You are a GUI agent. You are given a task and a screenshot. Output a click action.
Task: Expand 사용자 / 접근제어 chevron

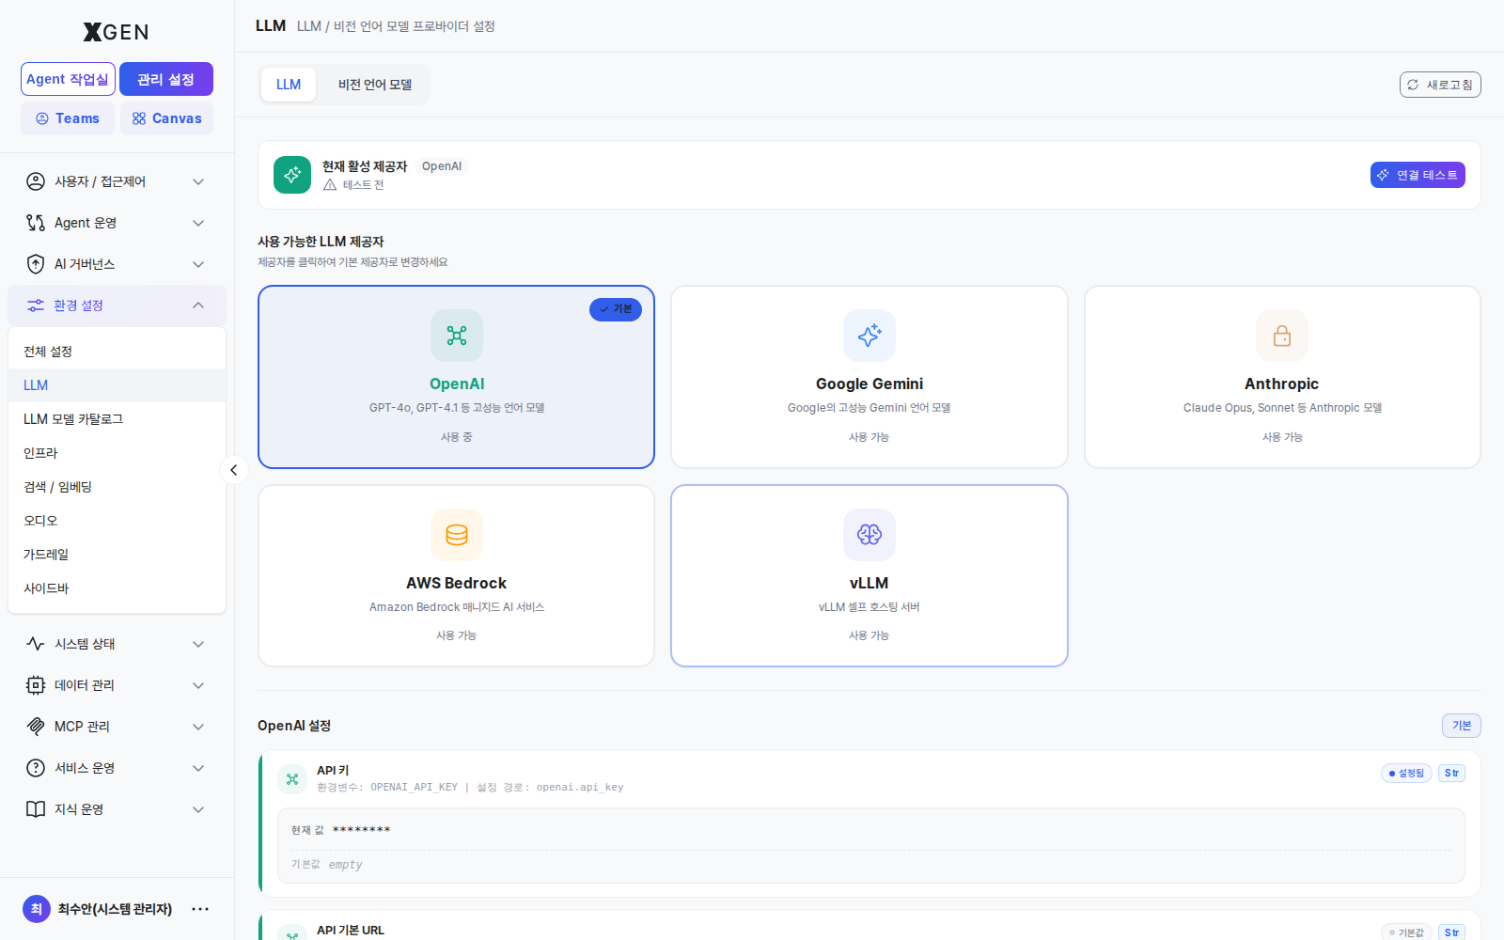[x=198, y=181]
